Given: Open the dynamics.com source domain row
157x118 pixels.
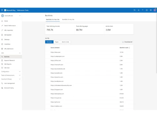Looking at the screenshot, I should pyautogui.click(x=89, y=77).
